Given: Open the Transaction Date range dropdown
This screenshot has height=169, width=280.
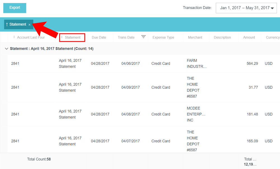Looking at the screenshot, I should click(246, 8).
